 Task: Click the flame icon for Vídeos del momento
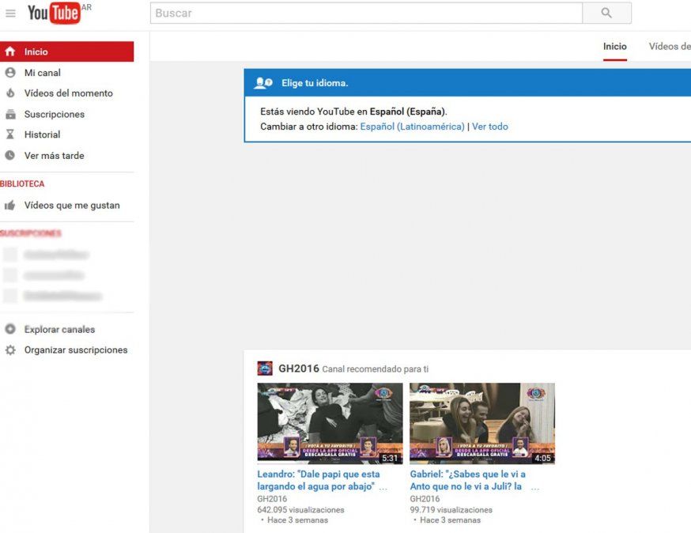point(10,93)
